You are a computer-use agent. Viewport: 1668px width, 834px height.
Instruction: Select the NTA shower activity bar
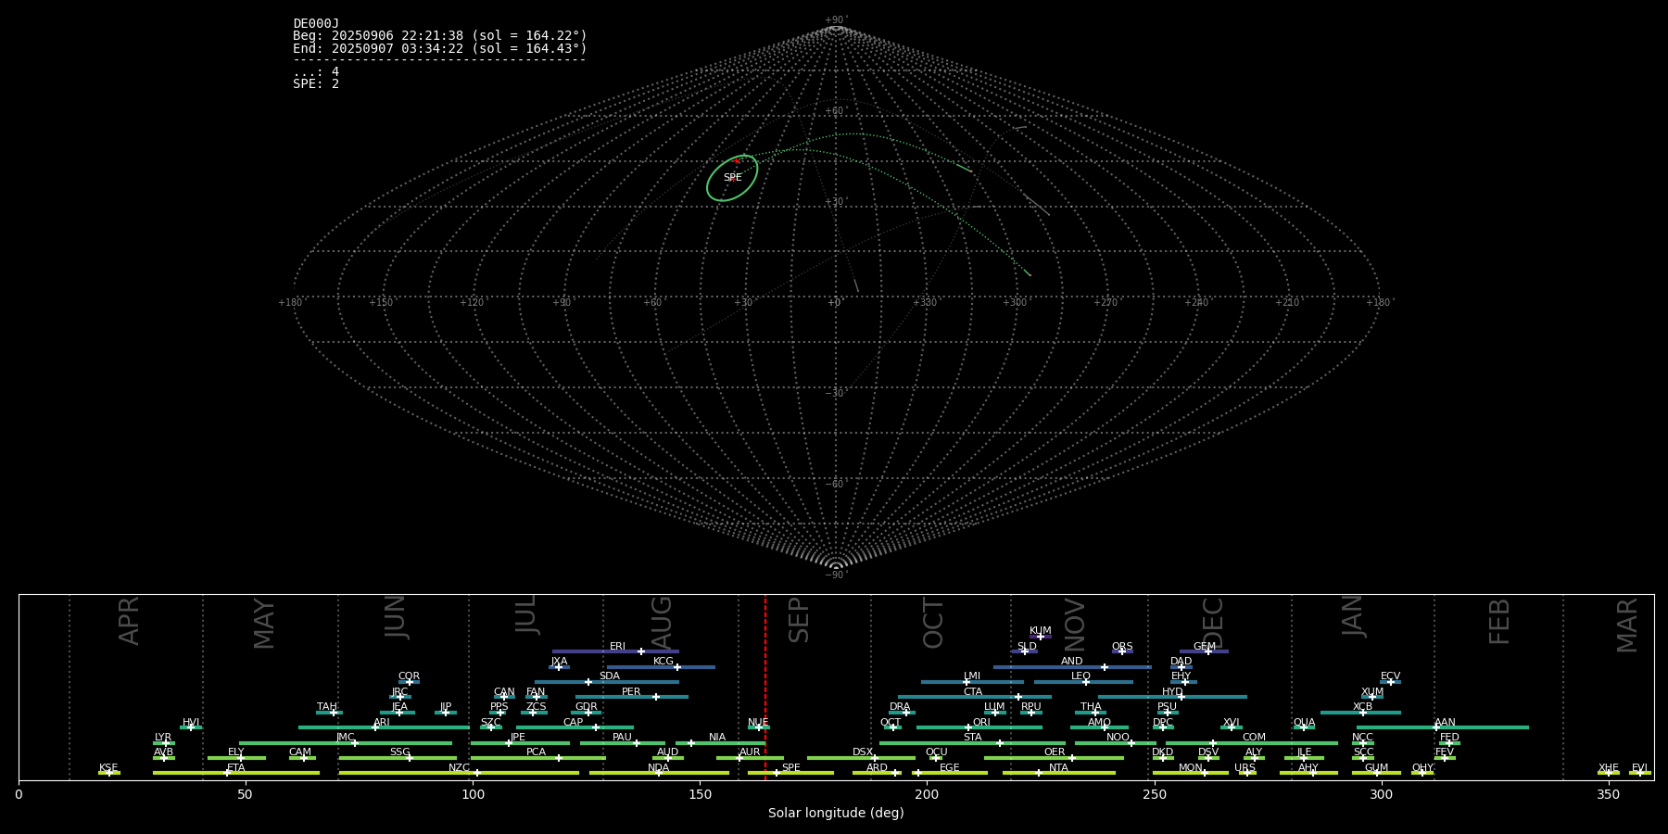point(1058,773)
